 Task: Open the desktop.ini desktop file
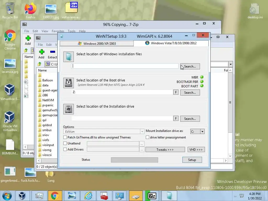coord(255,10)
